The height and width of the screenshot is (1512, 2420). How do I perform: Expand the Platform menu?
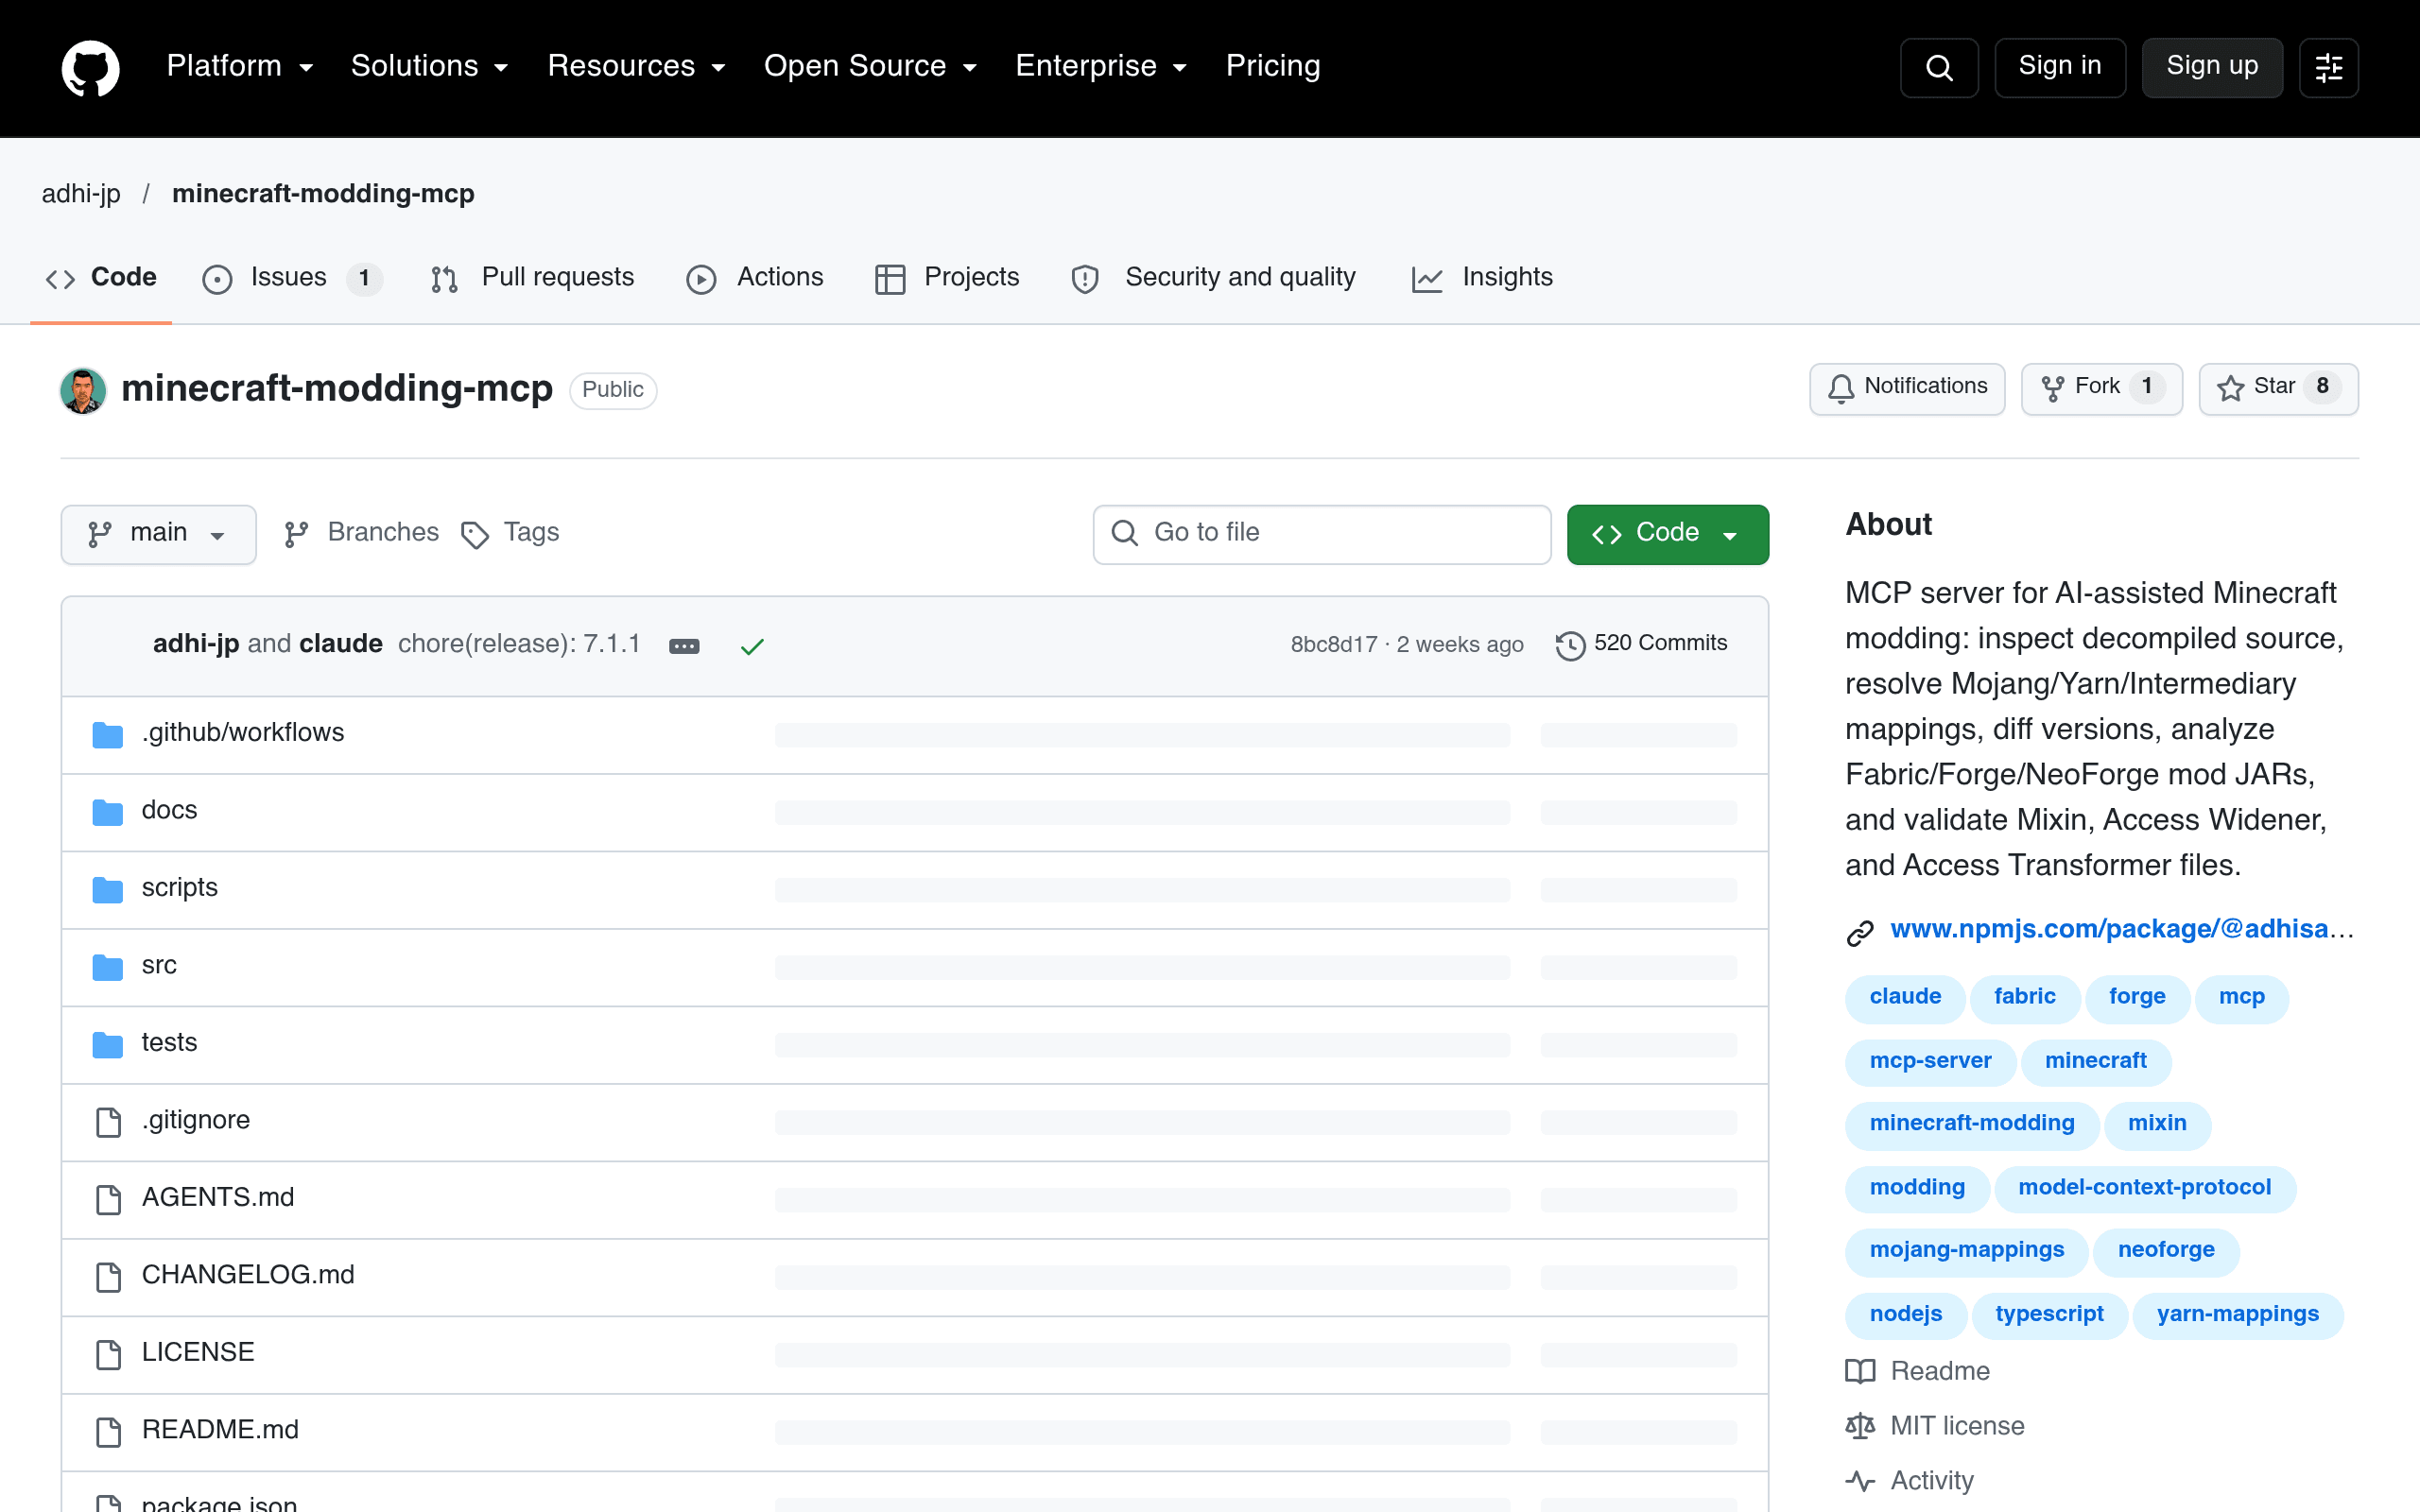pyautogui.click(x=240, y=66)
